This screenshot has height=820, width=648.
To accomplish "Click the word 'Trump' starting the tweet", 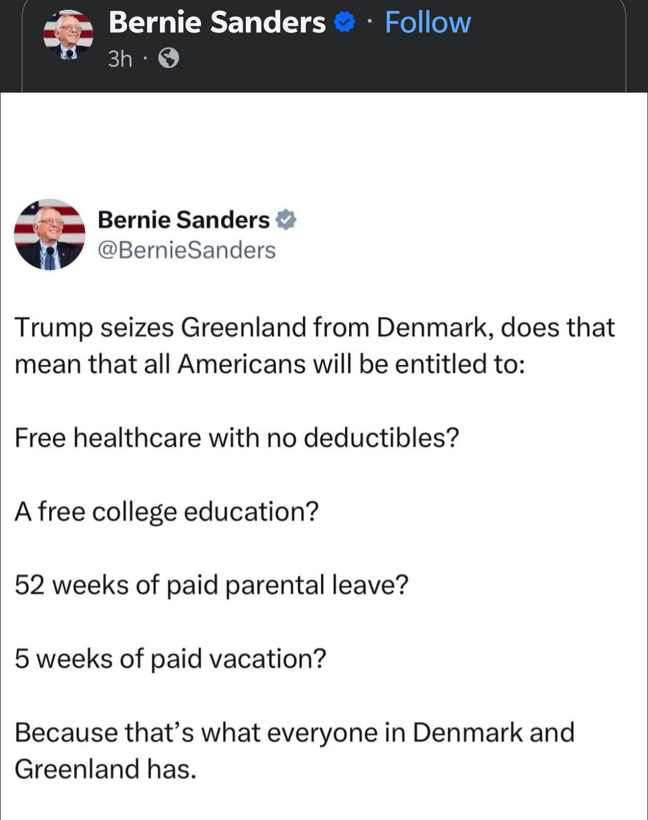I will pyautogui.click(x=53, y=328).
